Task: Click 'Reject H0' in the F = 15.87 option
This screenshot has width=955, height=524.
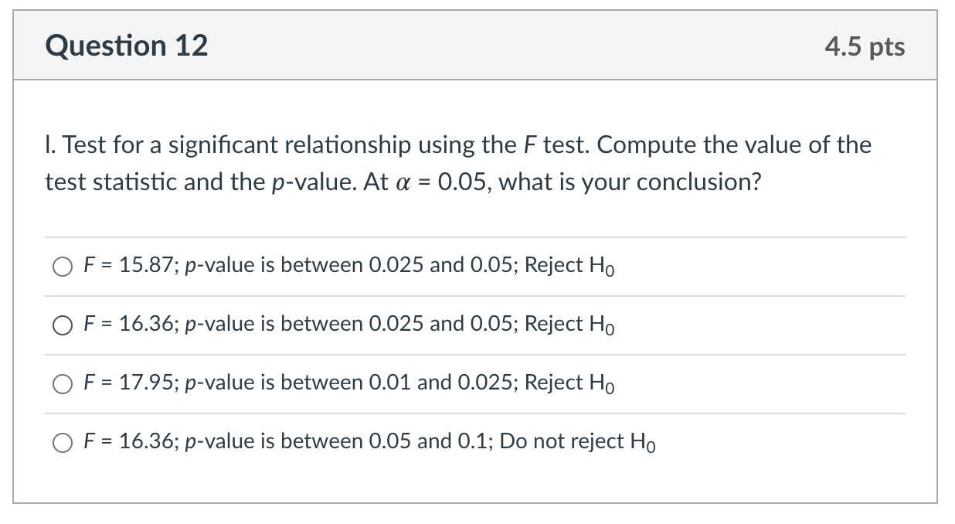Action: click(569, 266)
